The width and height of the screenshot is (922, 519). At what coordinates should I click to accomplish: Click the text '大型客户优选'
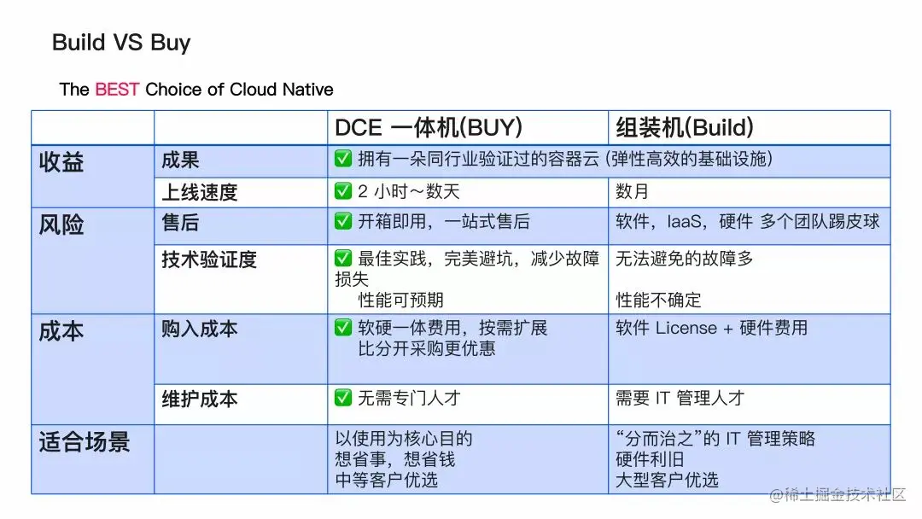(667, 481)
